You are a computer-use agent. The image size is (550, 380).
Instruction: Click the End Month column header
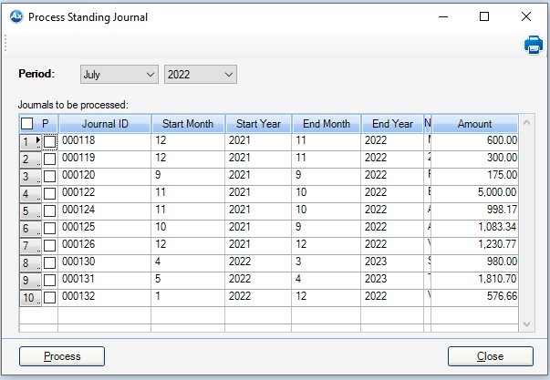(327, 124)
